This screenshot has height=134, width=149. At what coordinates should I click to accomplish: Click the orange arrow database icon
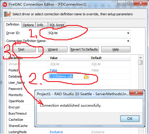point(7,14)
